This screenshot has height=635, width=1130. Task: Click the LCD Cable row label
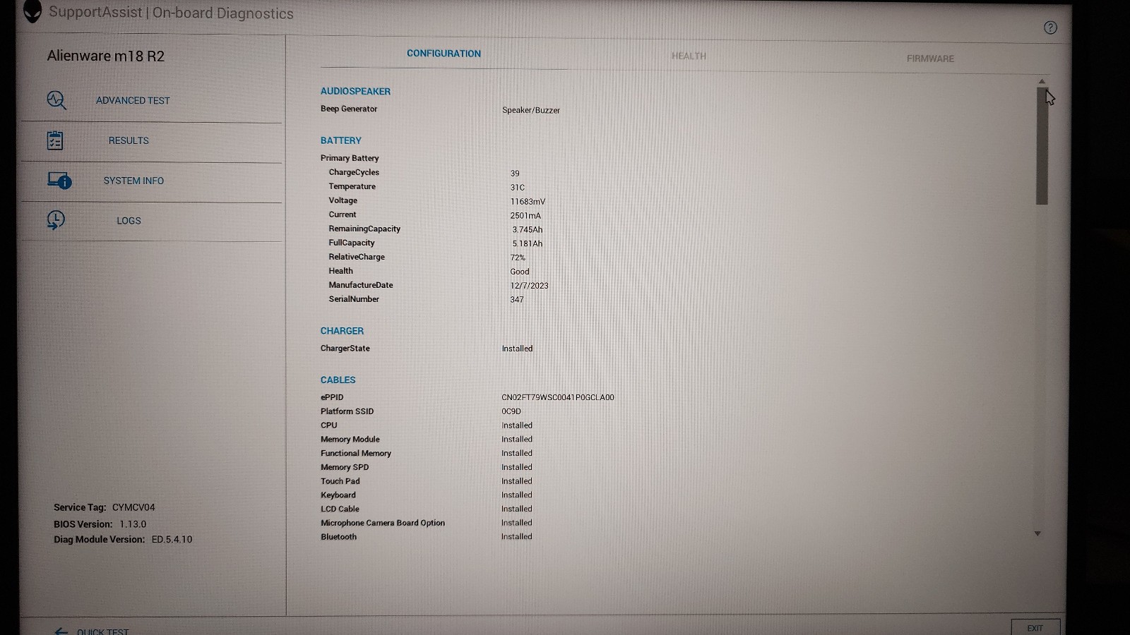click(x=340, y=509)
